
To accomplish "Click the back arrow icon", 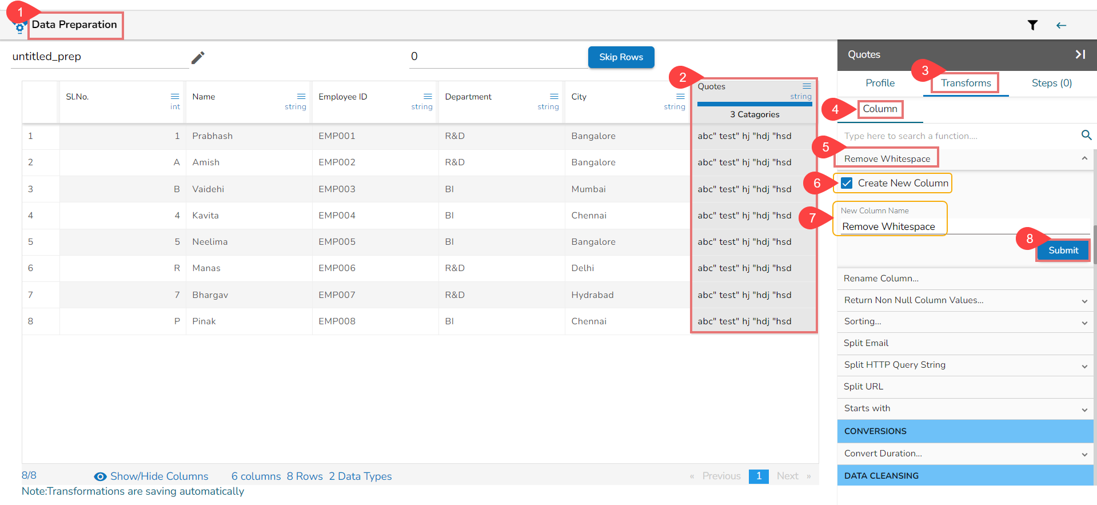I will [1061, 25].
